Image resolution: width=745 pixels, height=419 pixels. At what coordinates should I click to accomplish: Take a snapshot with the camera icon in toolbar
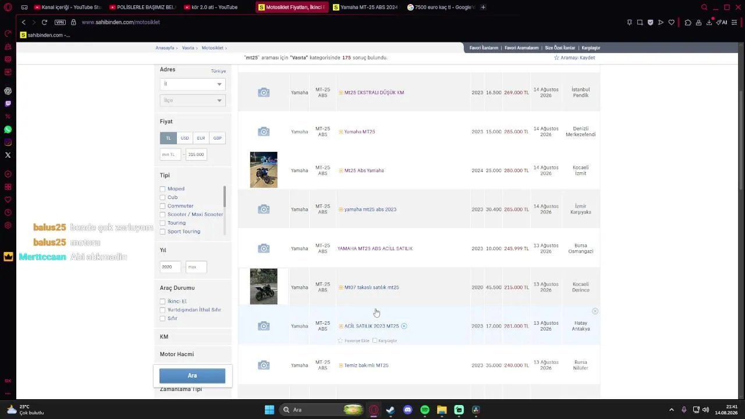pyautogui.click(x=640, y=22)
